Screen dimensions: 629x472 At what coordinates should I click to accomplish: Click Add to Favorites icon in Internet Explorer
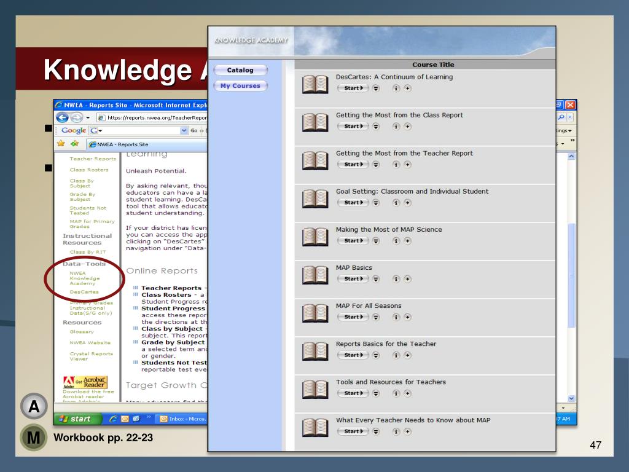pos(74,144)
